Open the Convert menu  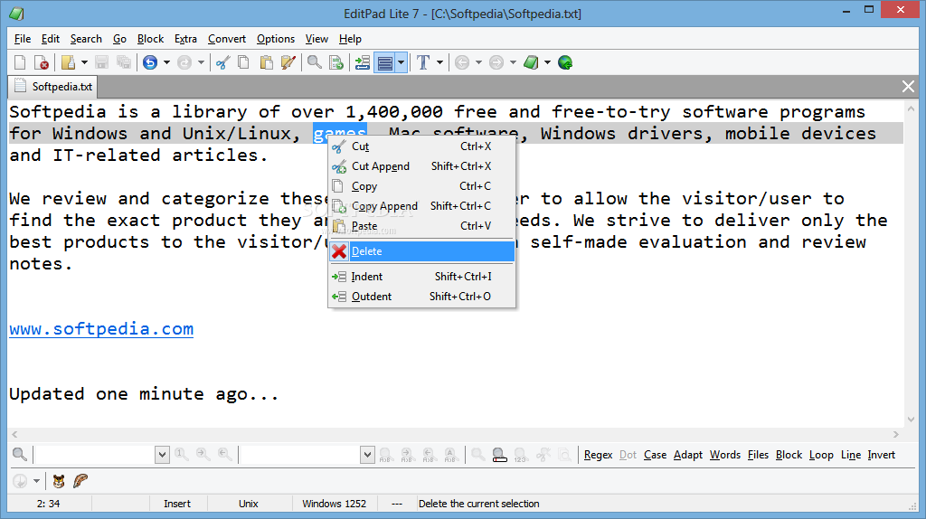227,39
